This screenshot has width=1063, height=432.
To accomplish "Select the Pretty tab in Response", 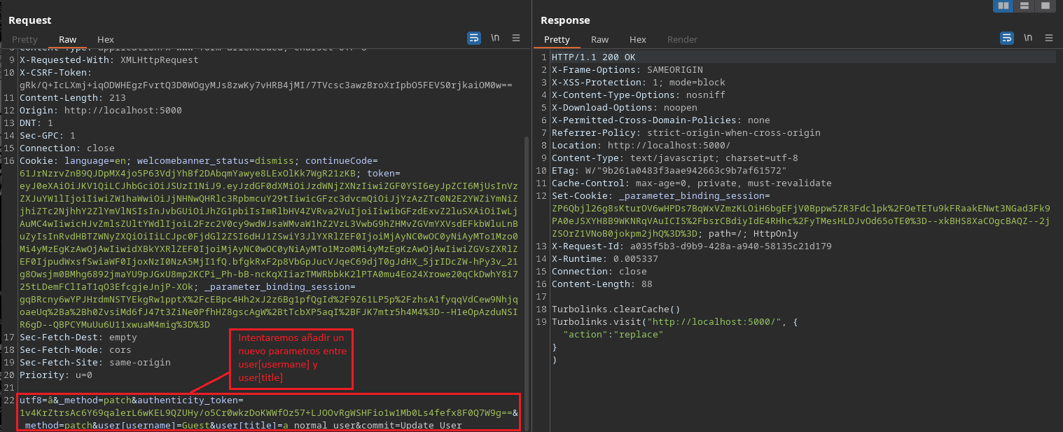I will 557,40.
